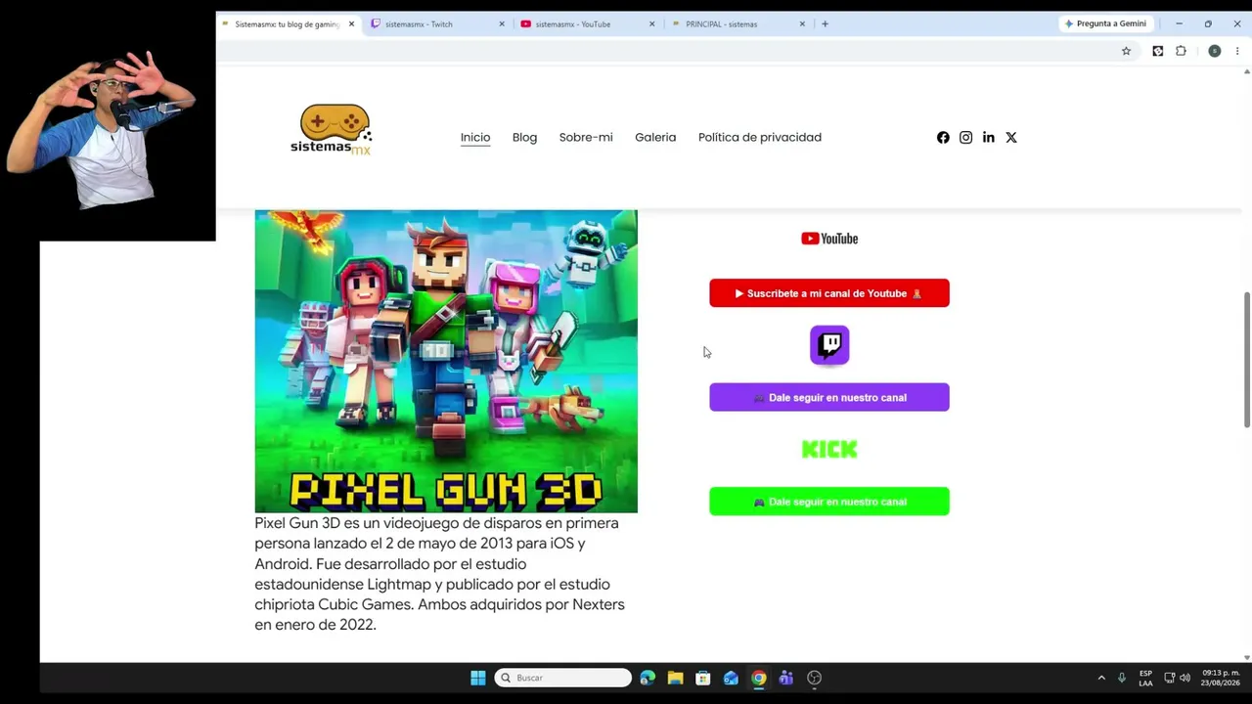The height and width of the screenshot is (704, 1252).
Task: Open the Instagram social icon
Action: pos(965,138)
